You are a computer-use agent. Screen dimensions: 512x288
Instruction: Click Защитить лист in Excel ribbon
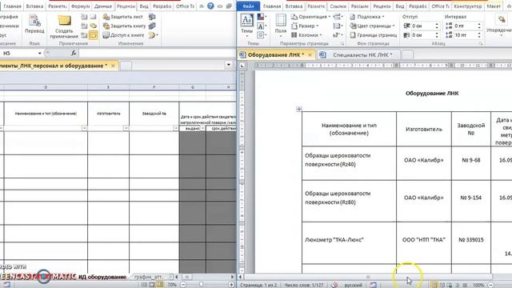tap(122, 17)
